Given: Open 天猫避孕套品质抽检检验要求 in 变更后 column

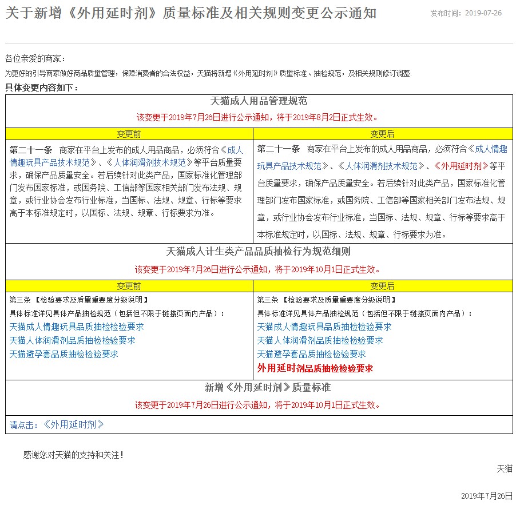Looking at the screenshot, I should coord(311,355).
